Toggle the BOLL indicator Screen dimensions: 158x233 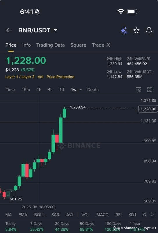pyautogui.click(x=39, y=215)
